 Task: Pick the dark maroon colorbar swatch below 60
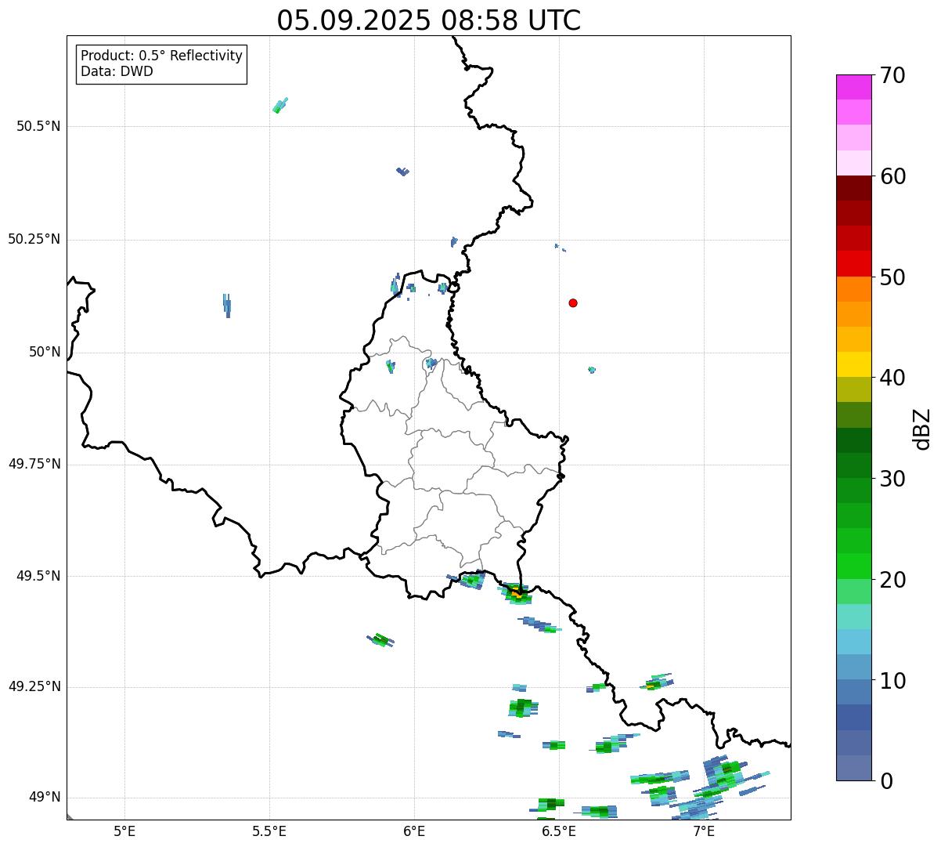[853, 188]
